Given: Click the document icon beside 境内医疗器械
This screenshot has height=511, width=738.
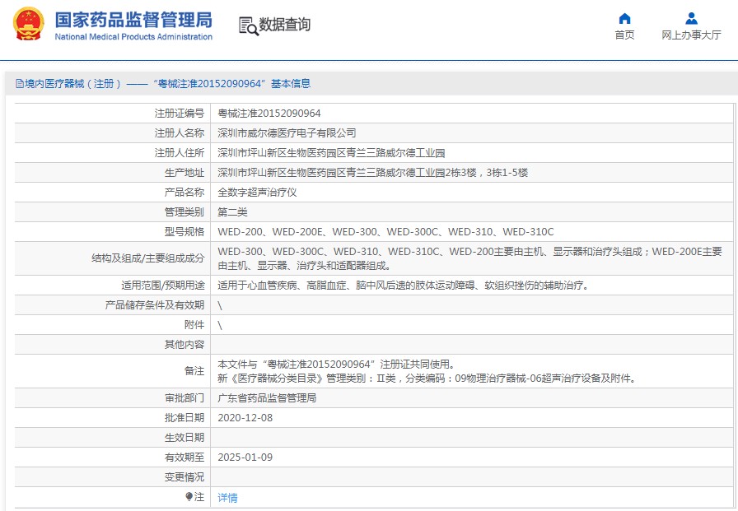Looking at the screenshot, I should 20,84.
